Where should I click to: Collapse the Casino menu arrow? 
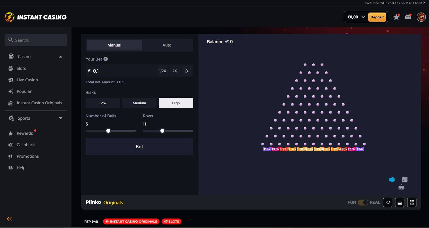(60, 56)
